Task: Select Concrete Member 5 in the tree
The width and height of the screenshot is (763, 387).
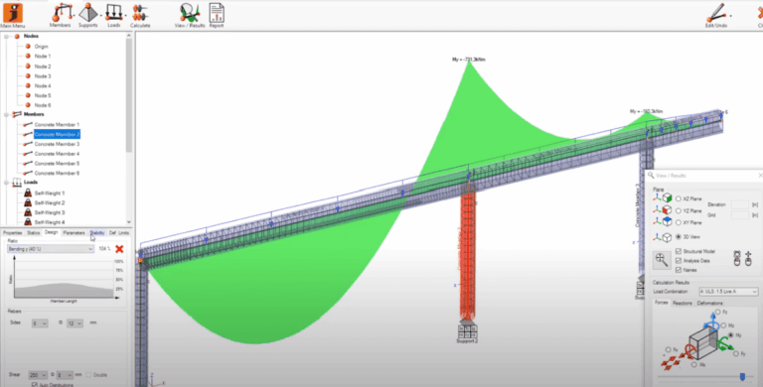Action: coord(57,164)
